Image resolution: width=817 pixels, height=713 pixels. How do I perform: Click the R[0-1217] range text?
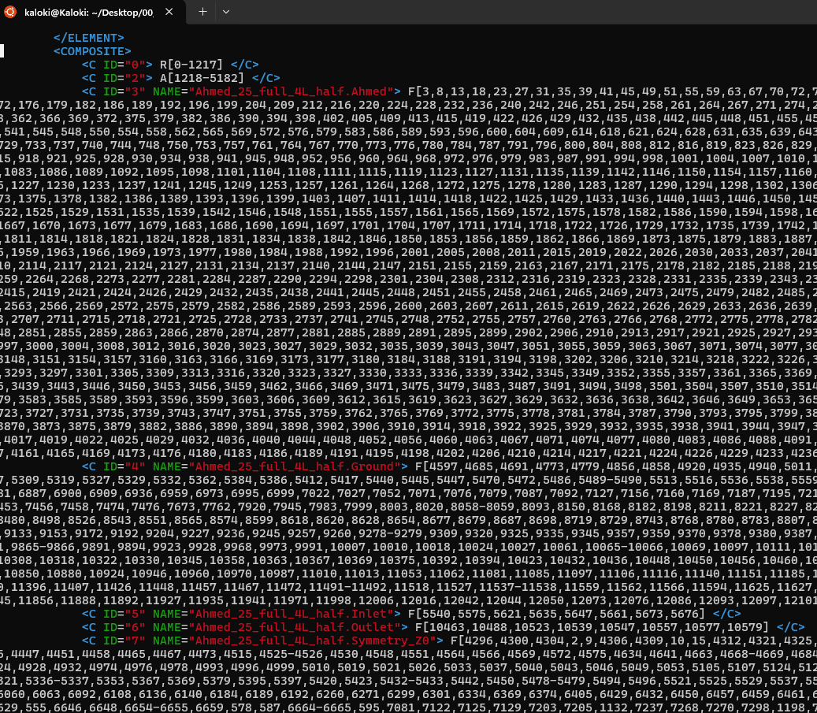(x=191, y=65)
